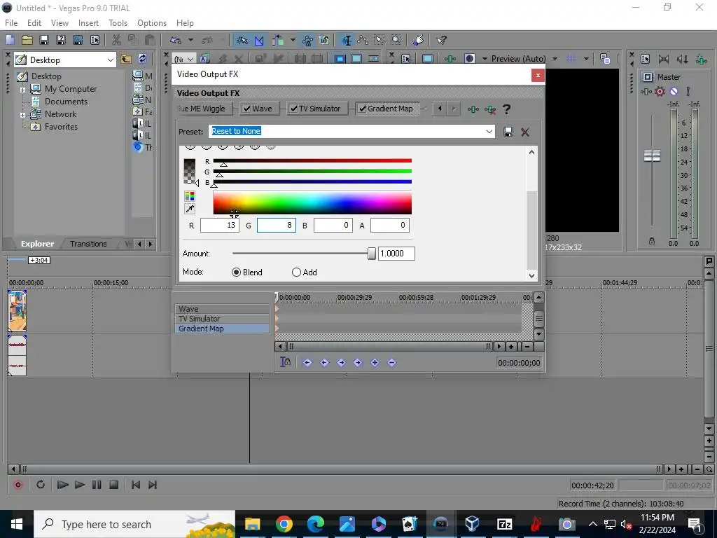This screenshot has width=717, height=538.
Task: Click the Stop button in transport bar
Action: coord(114,485)
